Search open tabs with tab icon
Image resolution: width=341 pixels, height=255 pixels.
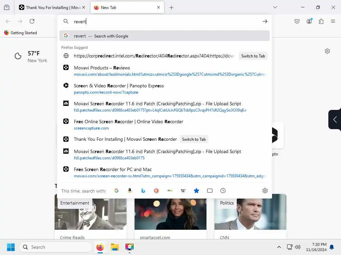click(210, 191)
